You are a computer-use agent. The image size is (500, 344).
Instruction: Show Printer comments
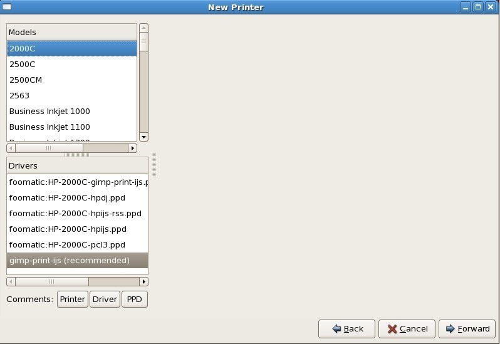pos(73,299)
